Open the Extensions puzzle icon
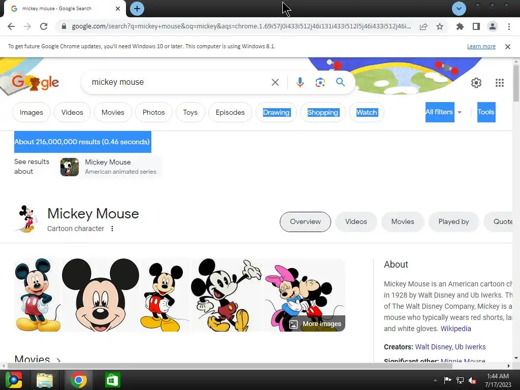 (460, 26)
